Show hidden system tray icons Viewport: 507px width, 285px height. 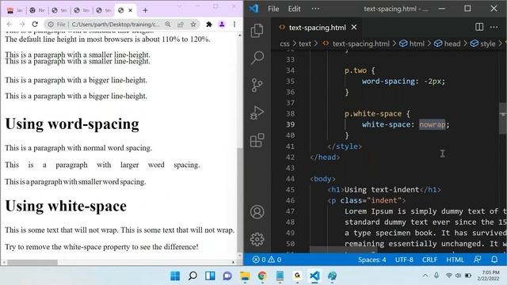[425, 275]
